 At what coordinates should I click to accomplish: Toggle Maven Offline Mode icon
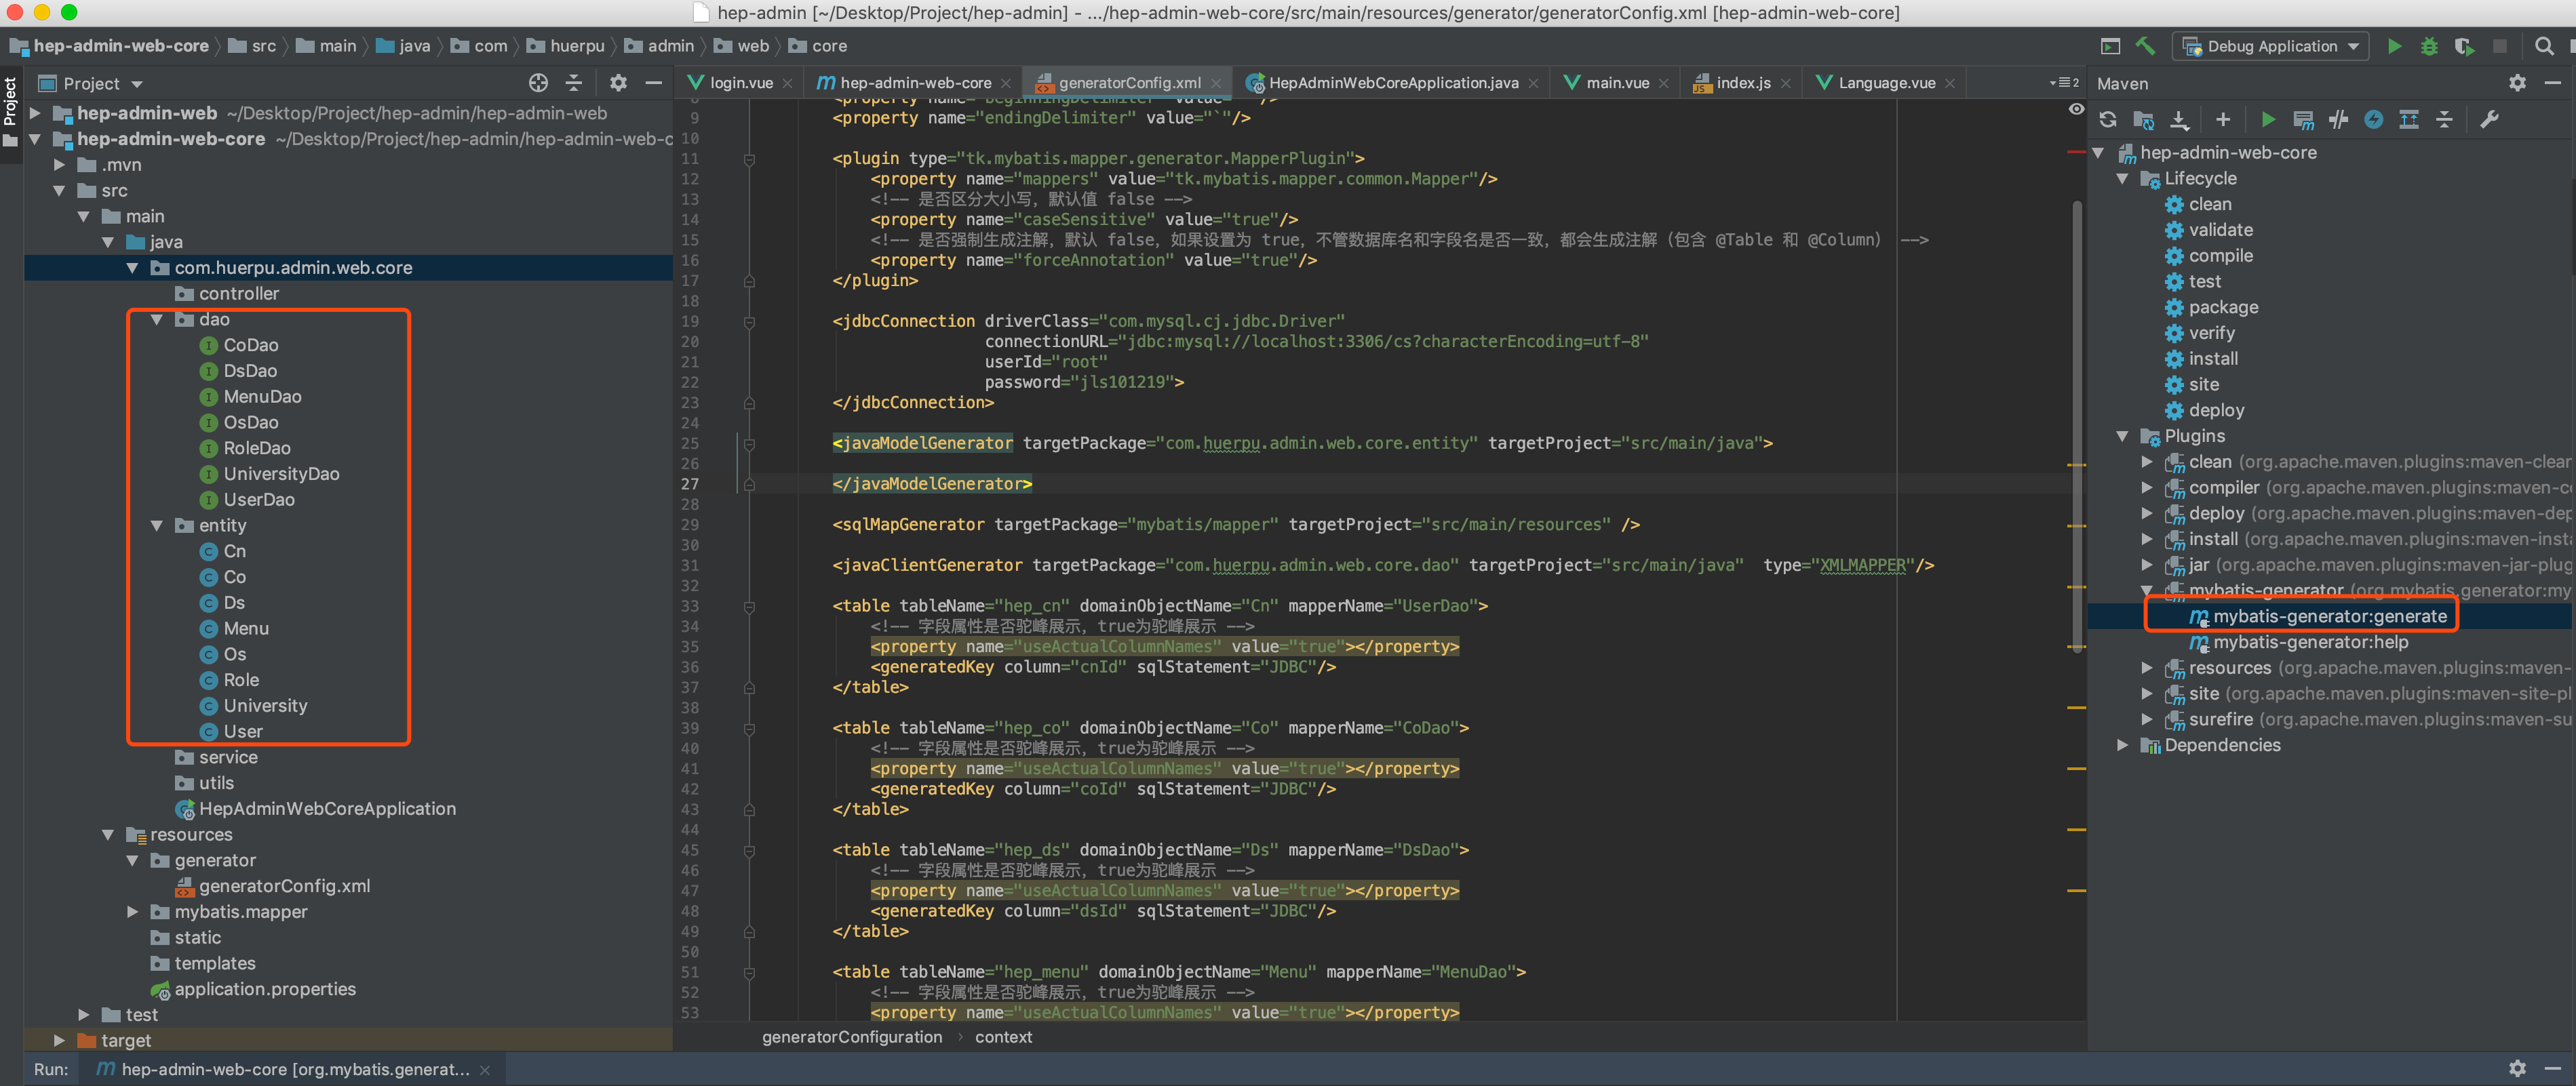click(2338, 120)
